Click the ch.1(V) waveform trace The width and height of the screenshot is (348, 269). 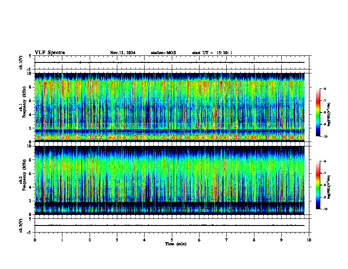point(170,62)
